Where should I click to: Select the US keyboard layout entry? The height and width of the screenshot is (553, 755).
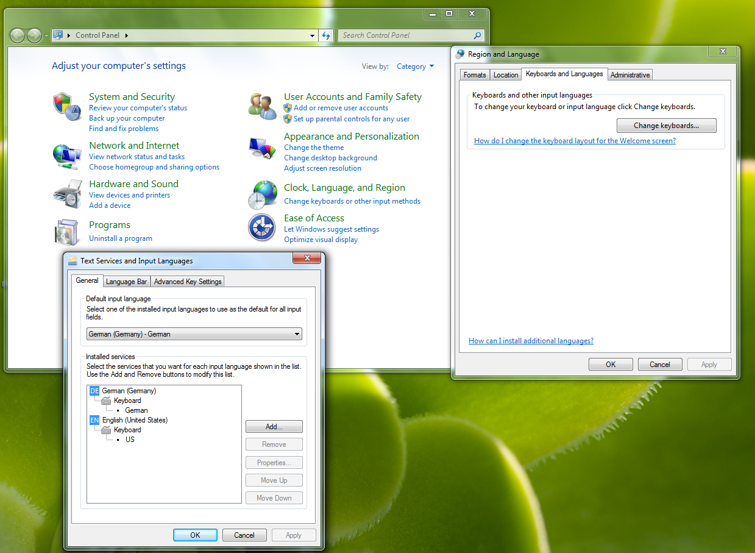(130, 440)
